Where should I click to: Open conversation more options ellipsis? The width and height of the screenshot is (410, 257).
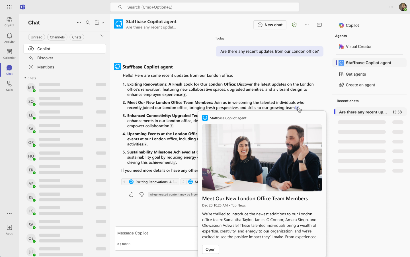pos(307,25)
